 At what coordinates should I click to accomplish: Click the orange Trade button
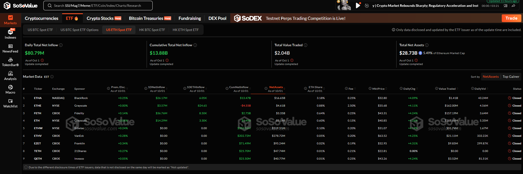pos(511,18)
